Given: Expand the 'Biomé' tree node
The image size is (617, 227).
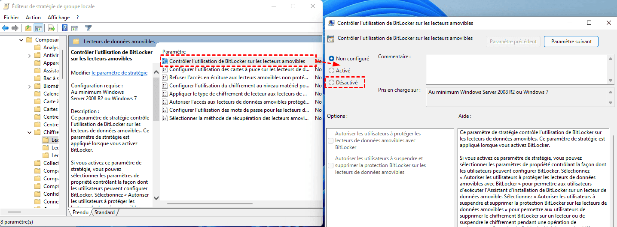Looking at the screenshot, I should click(29, 86).
